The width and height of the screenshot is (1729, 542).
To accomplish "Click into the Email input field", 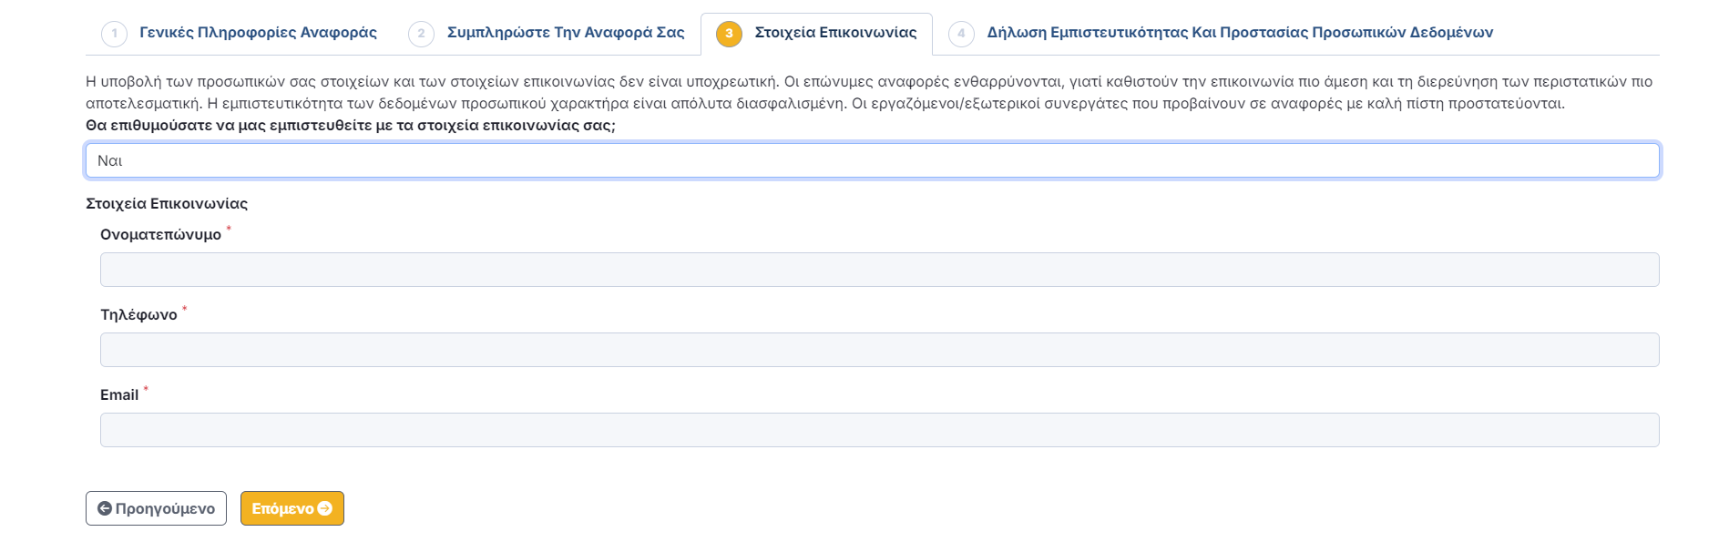I will 879,430.
